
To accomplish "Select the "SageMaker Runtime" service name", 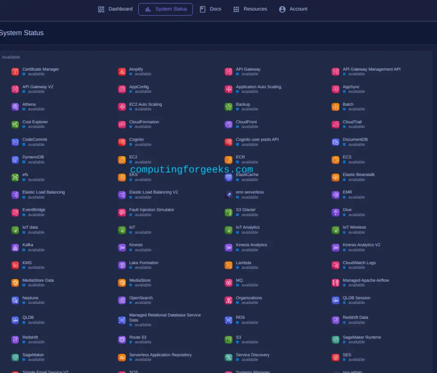I will point(362,337).
